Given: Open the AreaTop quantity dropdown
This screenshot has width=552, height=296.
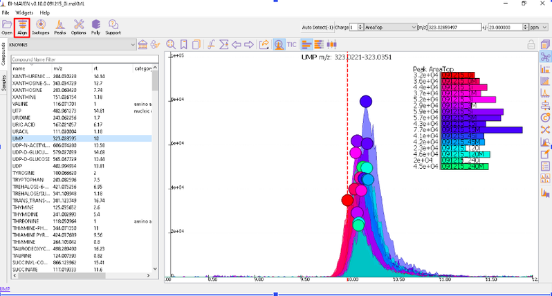Looking at the screenshot, I should (391, 27).
